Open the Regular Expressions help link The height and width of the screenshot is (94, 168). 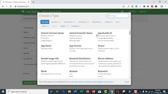[x=91, y=82]
